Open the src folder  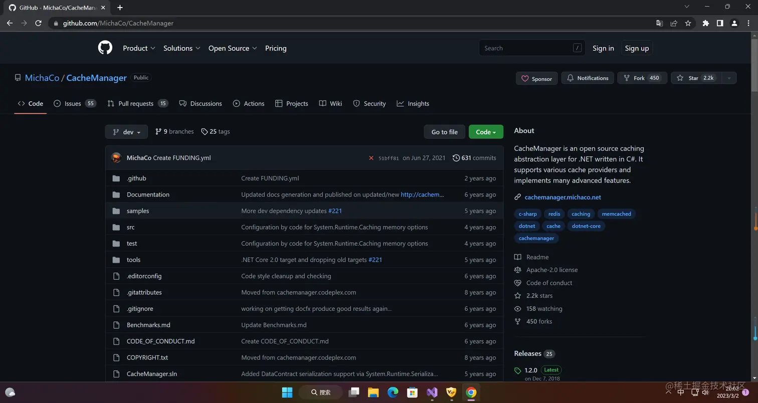pyautogui.click(x=130, y=227)
